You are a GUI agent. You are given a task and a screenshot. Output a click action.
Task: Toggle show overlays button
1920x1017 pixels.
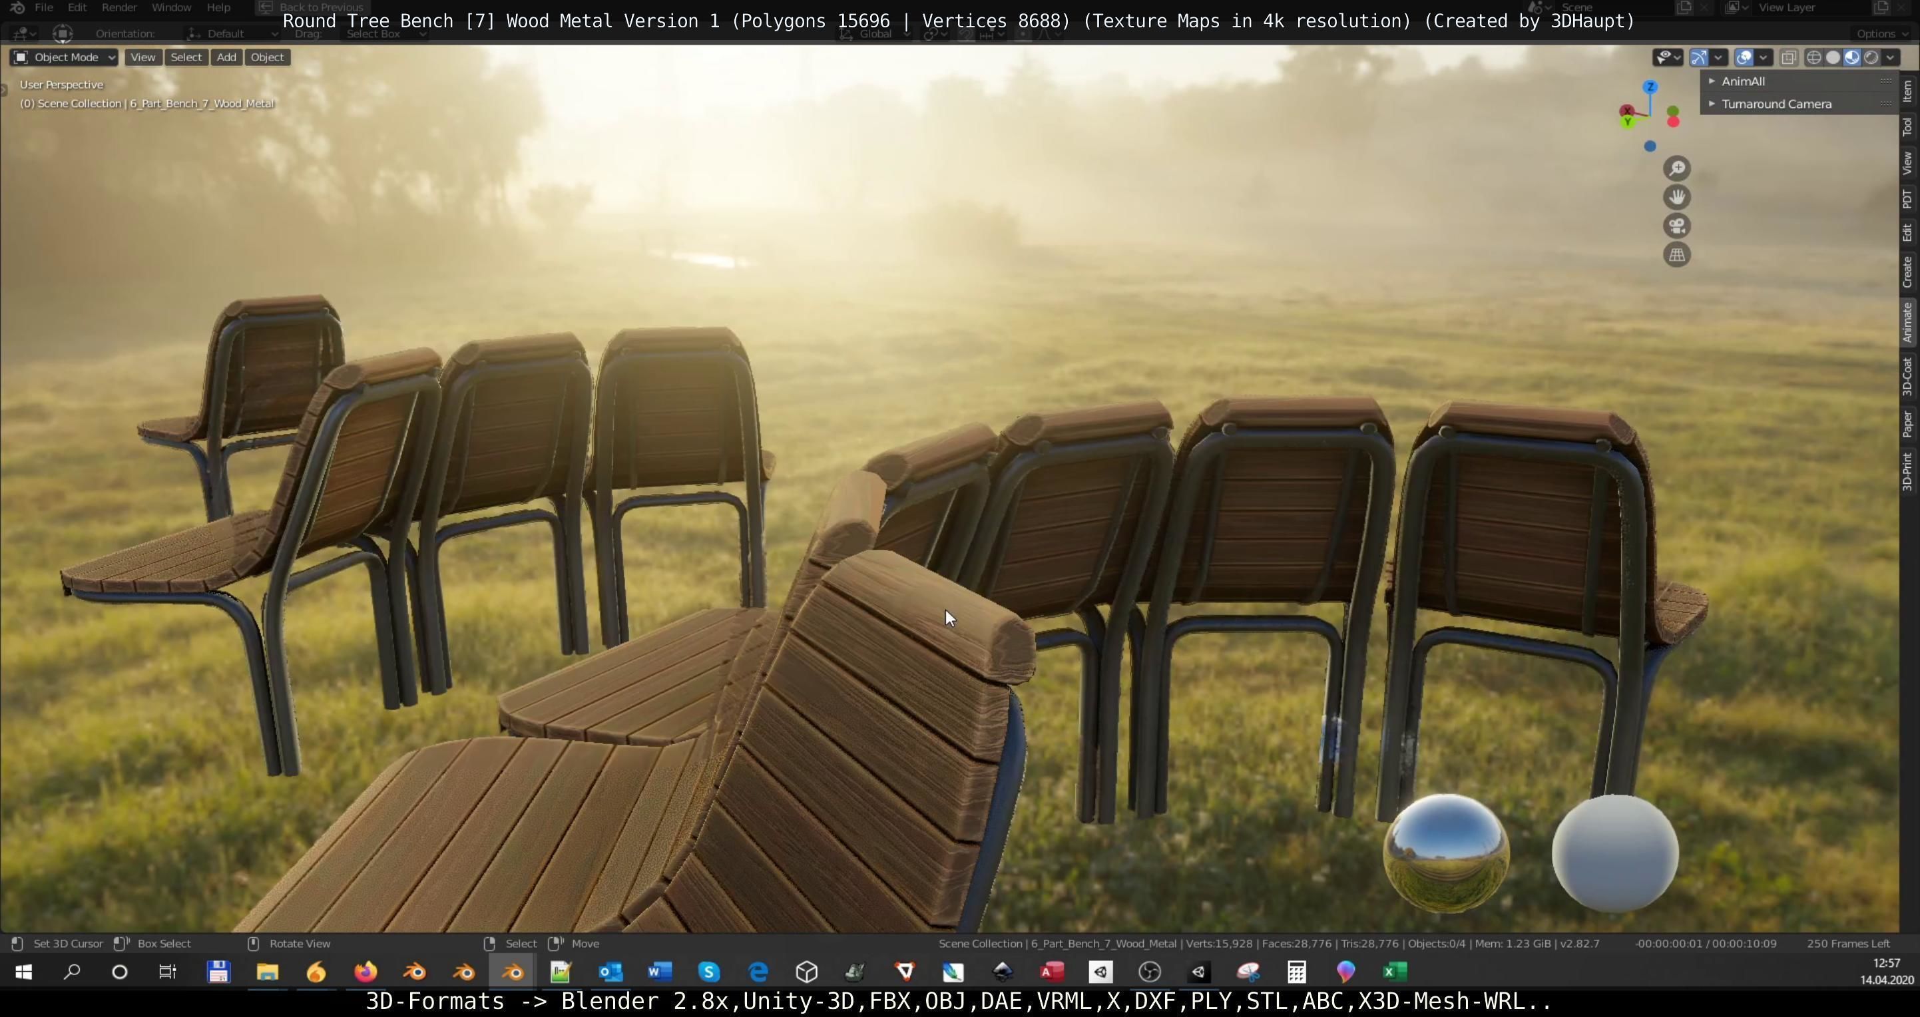(1744, 57)
